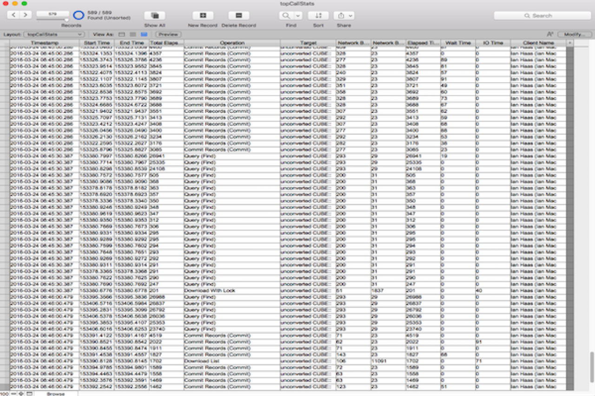
Task: Click the IO Time column header
Action: [493, 43]
